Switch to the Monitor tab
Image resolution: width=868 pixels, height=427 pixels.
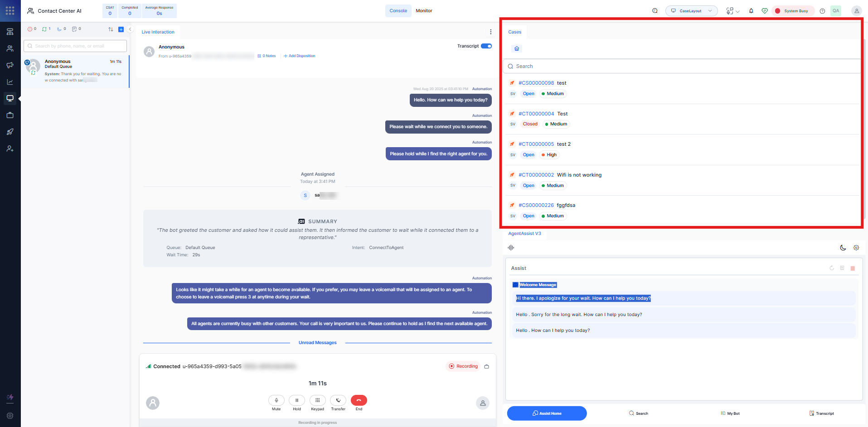click(x=424, y=11)
